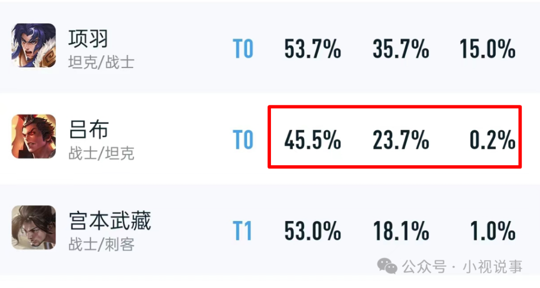The width and height of the screenshot is (540, 288).
Task: Select the 宫本武藏 name label
Action: 110,221
